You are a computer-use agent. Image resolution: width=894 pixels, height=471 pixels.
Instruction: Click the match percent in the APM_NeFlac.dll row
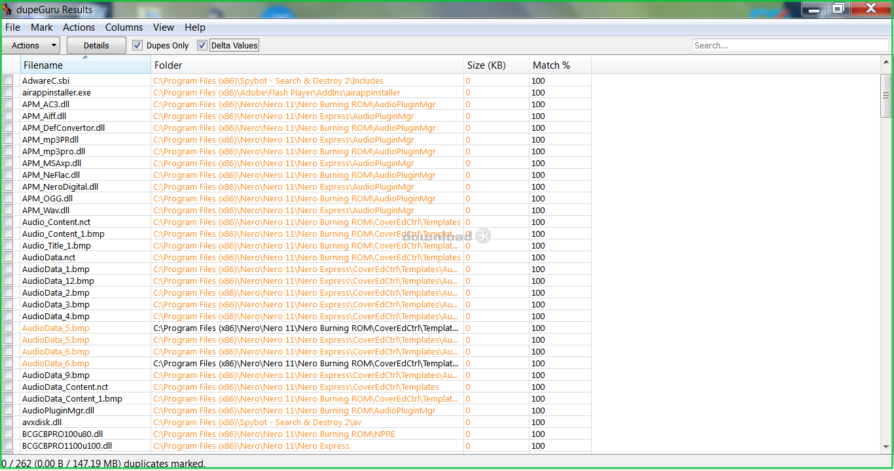point(538,175)
